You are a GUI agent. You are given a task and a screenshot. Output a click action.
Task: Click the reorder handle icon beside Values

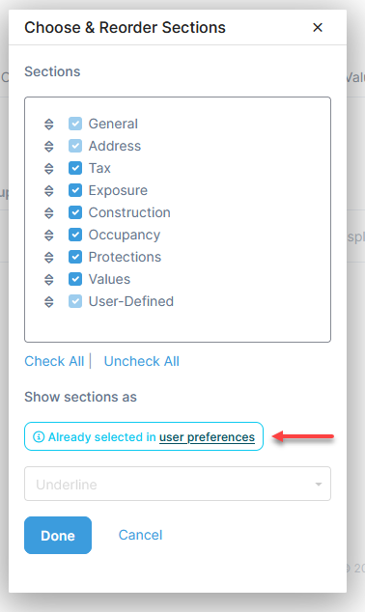tap(49, 280)
